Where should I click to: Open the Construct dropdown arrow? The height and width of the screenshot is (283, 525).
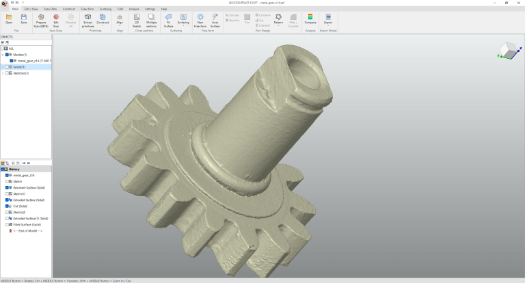pos(103,26)
